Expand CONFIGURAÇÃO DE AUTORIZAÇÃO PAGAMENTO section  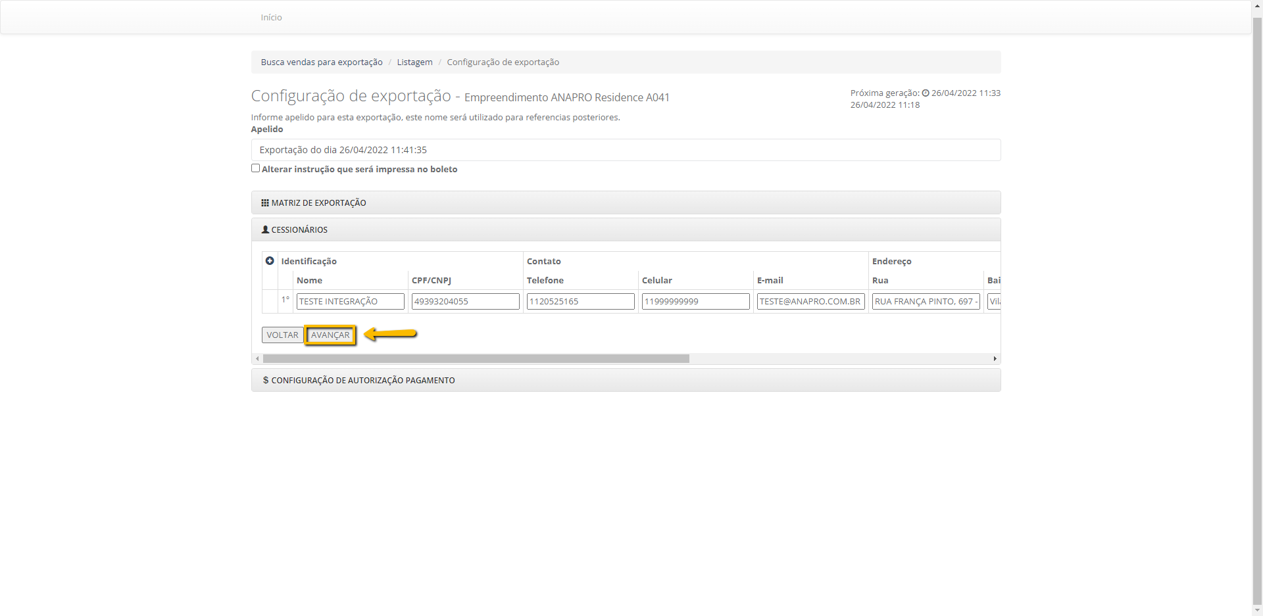(x=363, y=381)
